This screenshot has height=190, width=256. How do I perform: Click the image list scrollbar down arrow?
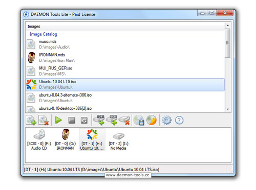click(x=228, y=109)
